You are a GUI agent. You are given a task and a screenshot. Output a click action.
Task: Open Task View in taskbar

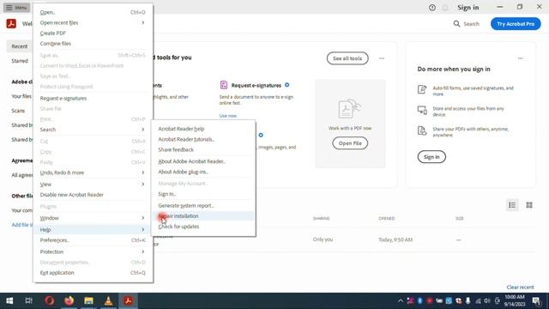click(x=28, y=300)
